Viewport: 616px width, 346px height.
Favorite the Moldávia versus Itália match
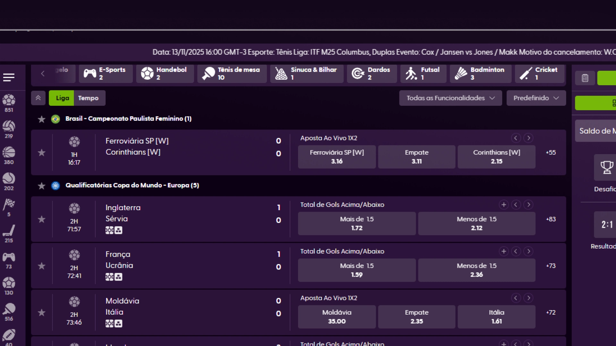point(41,313)
